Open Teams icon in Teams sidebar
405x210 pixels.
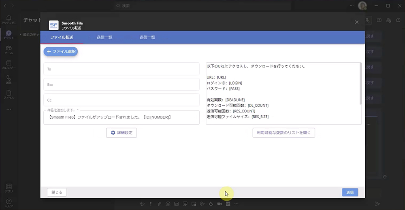9,49
